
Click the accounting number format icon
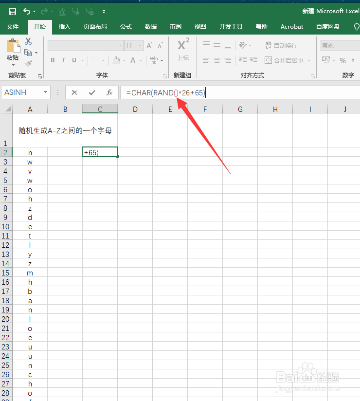326,60
